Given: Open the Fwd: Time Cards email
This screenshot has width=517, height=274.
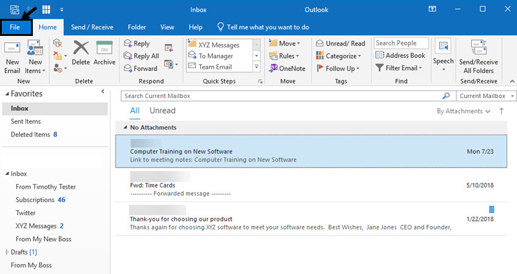Looking at the screenshot, I should [311, 185].
